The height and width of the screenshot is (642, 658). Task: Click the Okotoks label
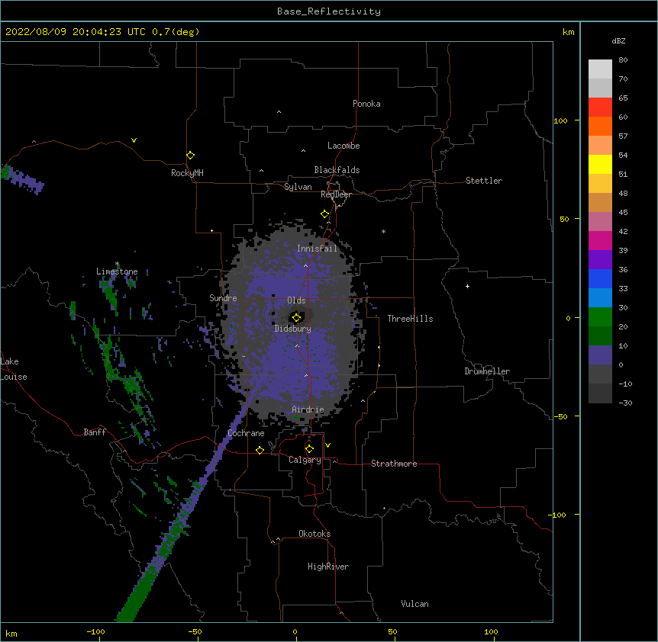click(x=314, y=534)
